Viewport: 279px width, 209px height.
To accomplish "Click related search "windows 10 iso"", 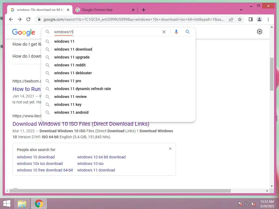I will (x=90, y=164).
